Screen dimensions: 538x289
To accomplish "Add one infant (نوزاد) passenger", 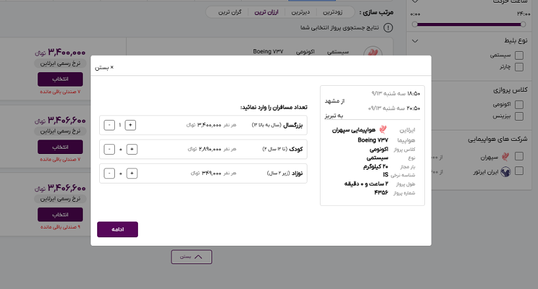I will (x=132, y=173).
